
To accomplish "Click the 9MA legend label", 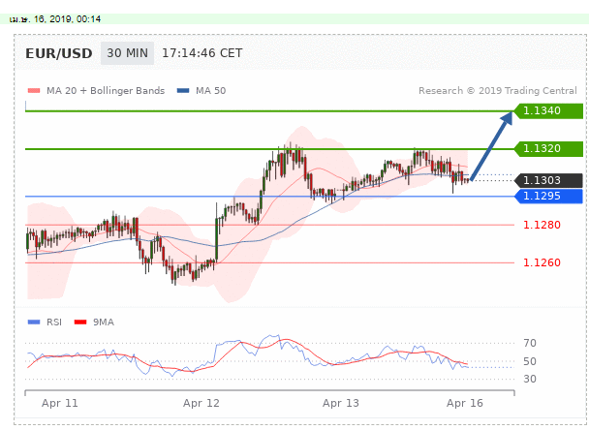I will pyautogui.click(x=104, y=322).
